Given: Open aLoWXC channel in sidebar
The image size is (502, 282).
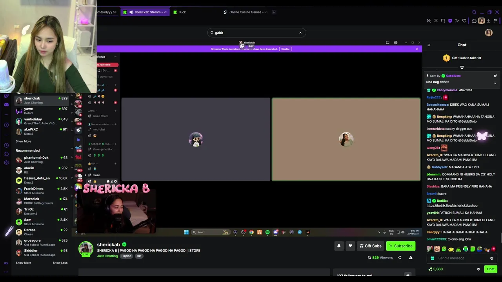Looking at the screenshot, I should 42,131.
